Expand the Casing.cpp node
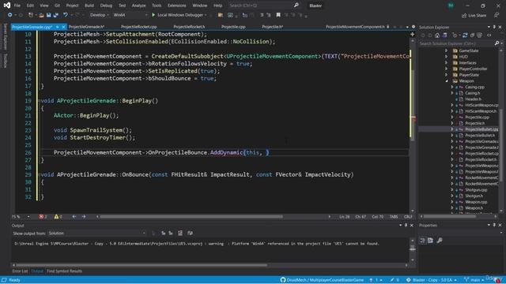The width and height of the screenshot is (506, 284). (x=452, y=87)
